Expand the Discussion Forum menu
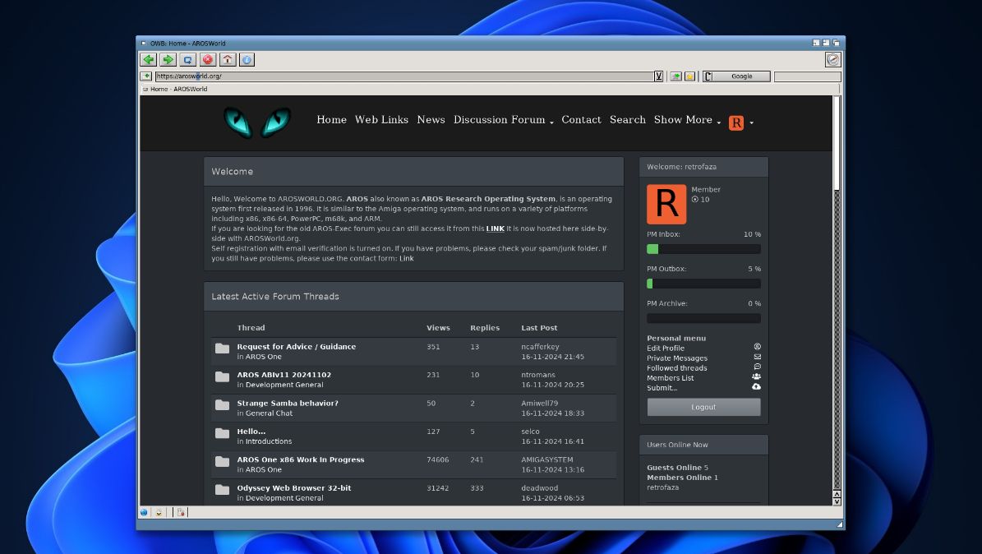 click(504, 120)
